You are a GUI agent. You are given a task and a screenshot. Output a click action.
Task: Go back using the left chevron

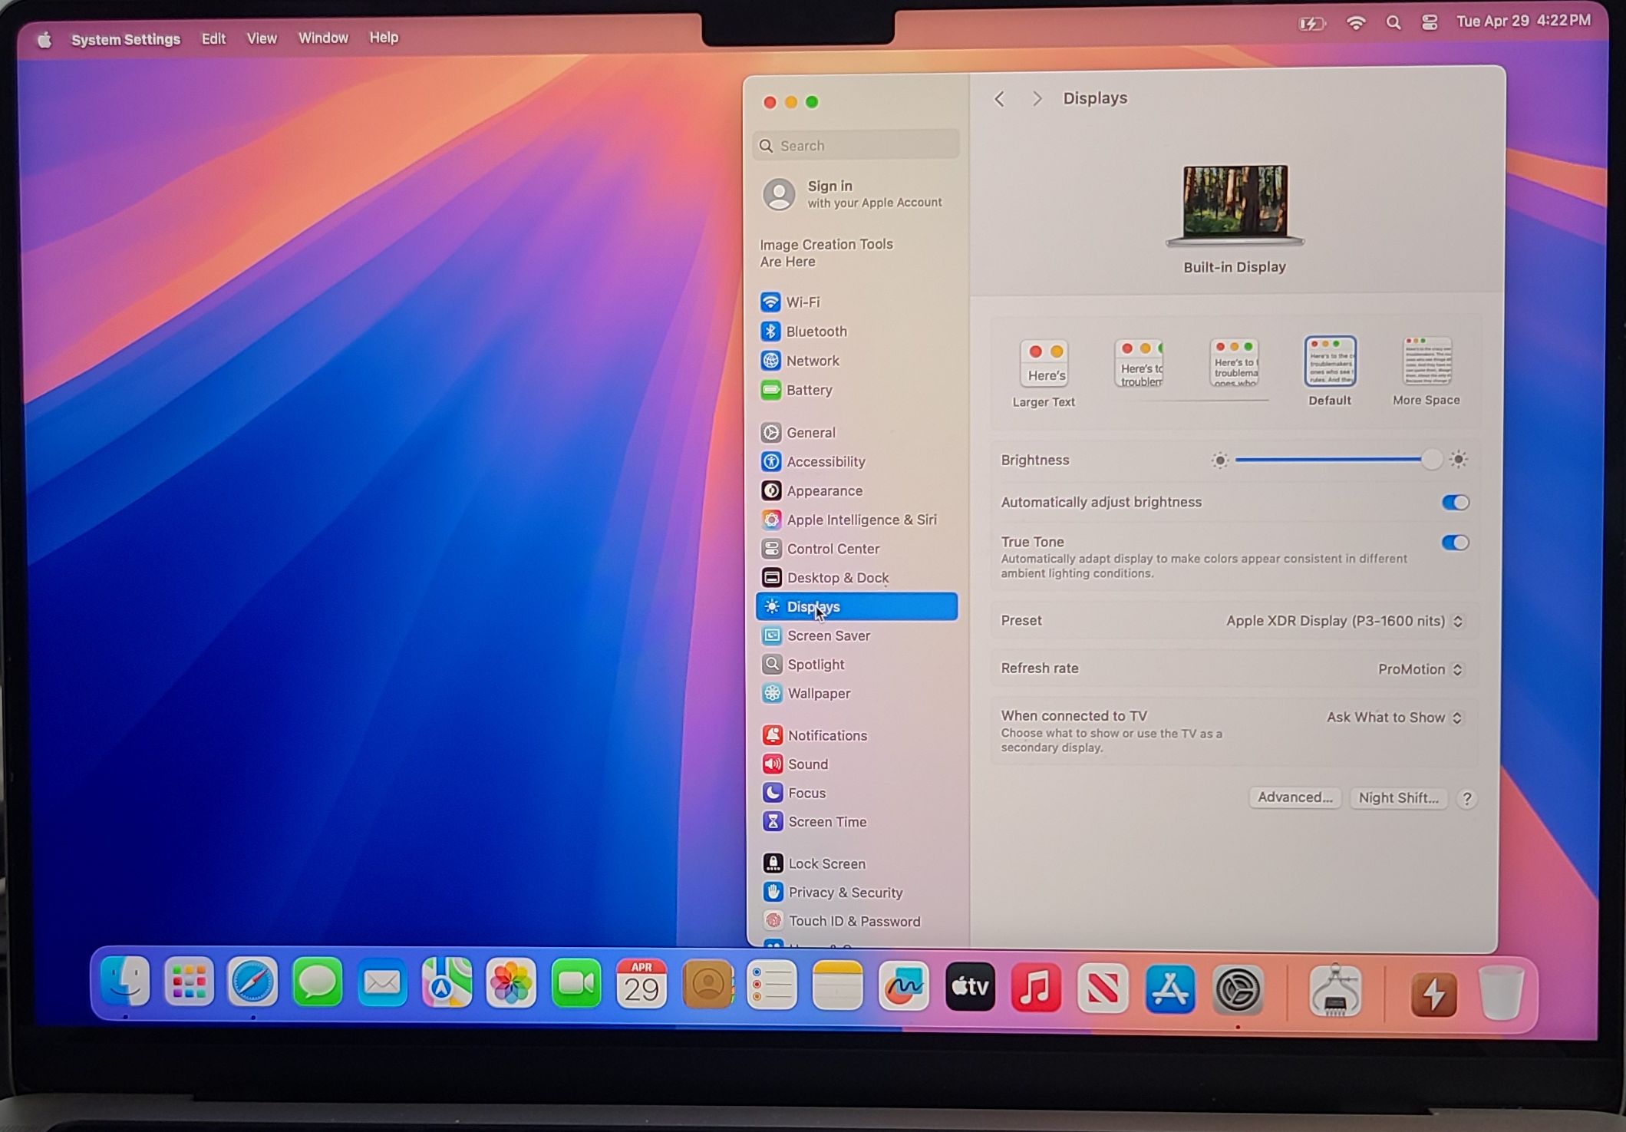coord(999,99)
